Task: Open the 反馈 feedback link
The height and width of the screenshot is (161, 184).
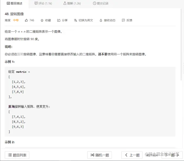Action: tap(129, 20)
